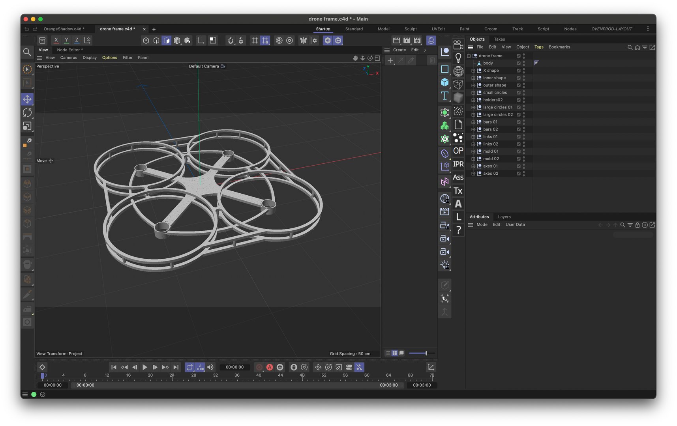Open the Cameras viewport menu

point(69,58)
